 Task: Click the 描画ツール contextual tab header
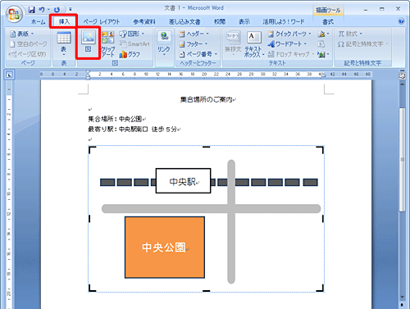(328, 11)
